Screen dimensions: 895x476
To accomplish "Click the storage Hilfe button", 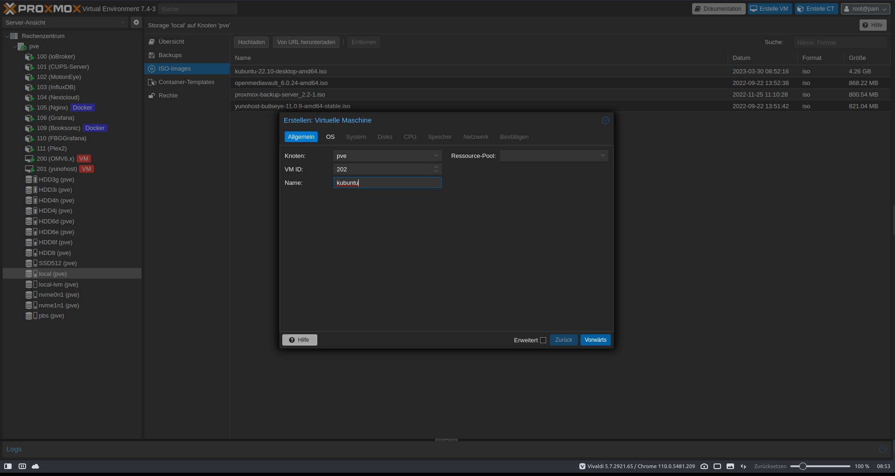I will [x=873, y=25].
